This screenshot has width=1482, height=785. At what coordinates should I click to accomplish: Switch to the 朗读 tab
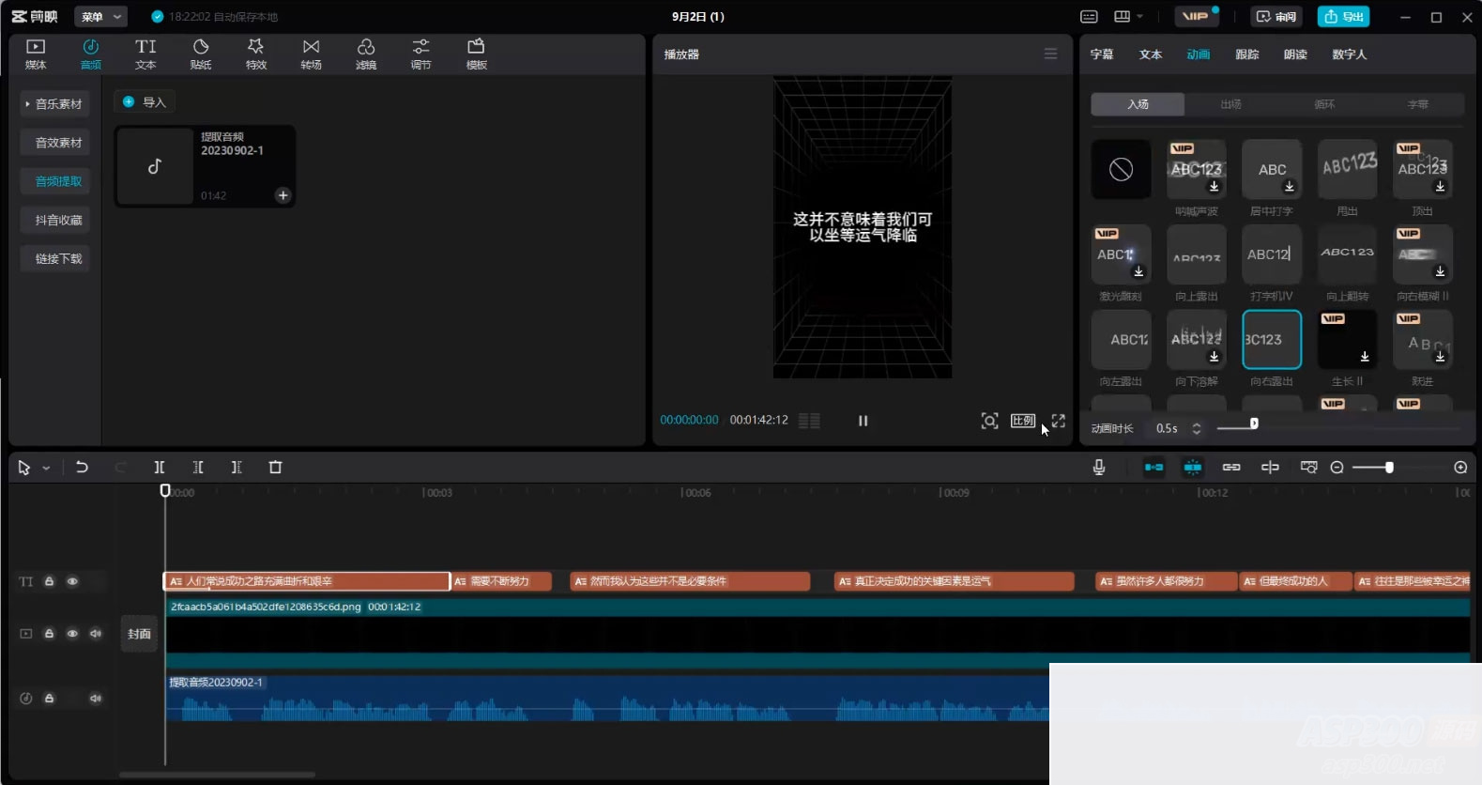click(x=1295, y=54)
